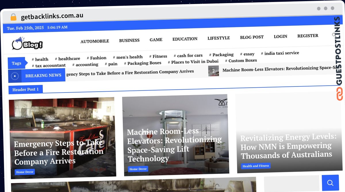Click the ticker thumbnail numbered 2

pos(214,71)
